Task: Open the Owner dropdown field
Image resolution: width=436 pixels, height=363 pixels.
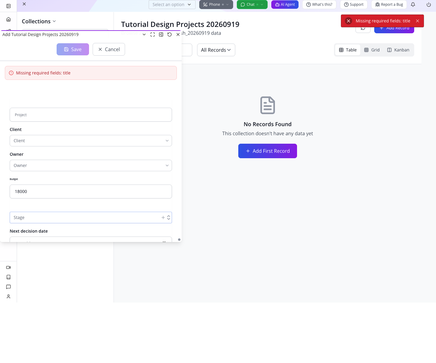Action: coord(91,165)
